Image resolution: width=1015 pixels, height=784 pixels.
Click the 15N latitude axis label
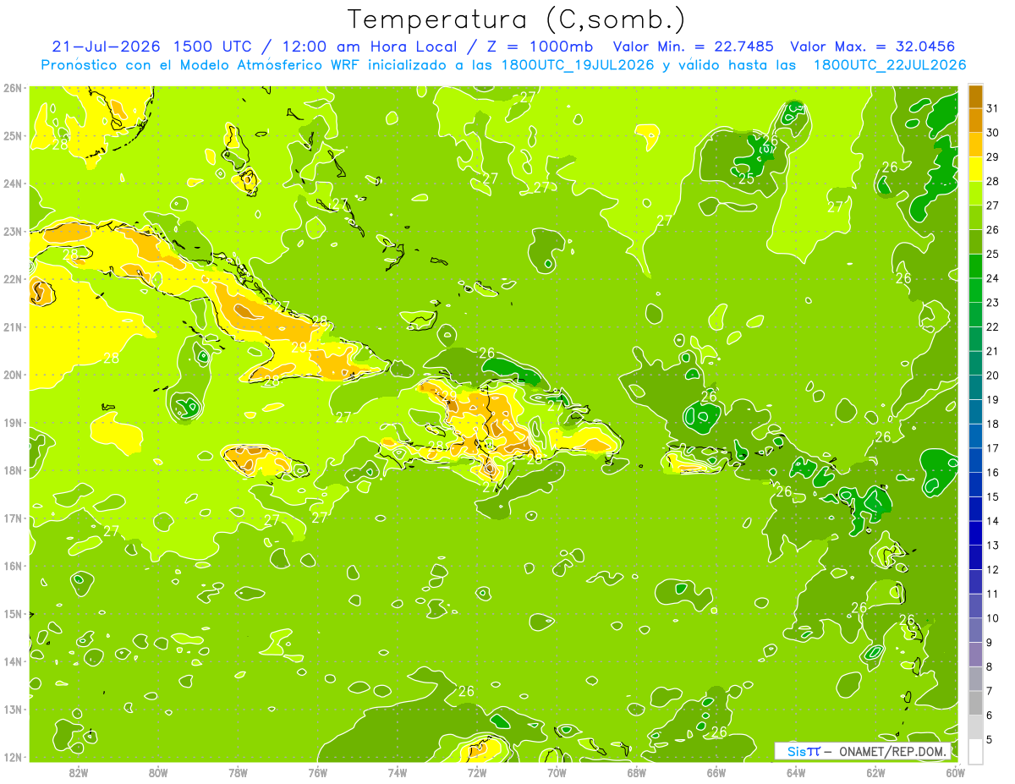click(x=13, y=613)
